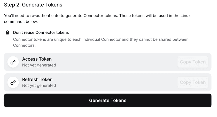Viewport: 217px width, 117px height.
Task: Copy the Refresh Token with Copy Token
Action: click(192, 82)
